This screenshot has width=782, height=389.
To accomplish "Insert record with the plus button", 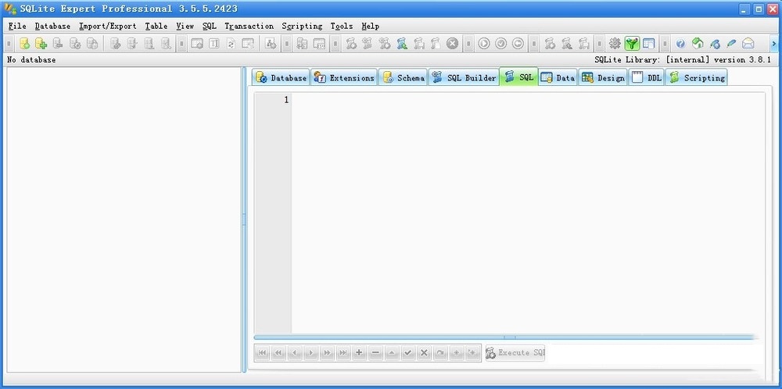I will click(359, 352).
